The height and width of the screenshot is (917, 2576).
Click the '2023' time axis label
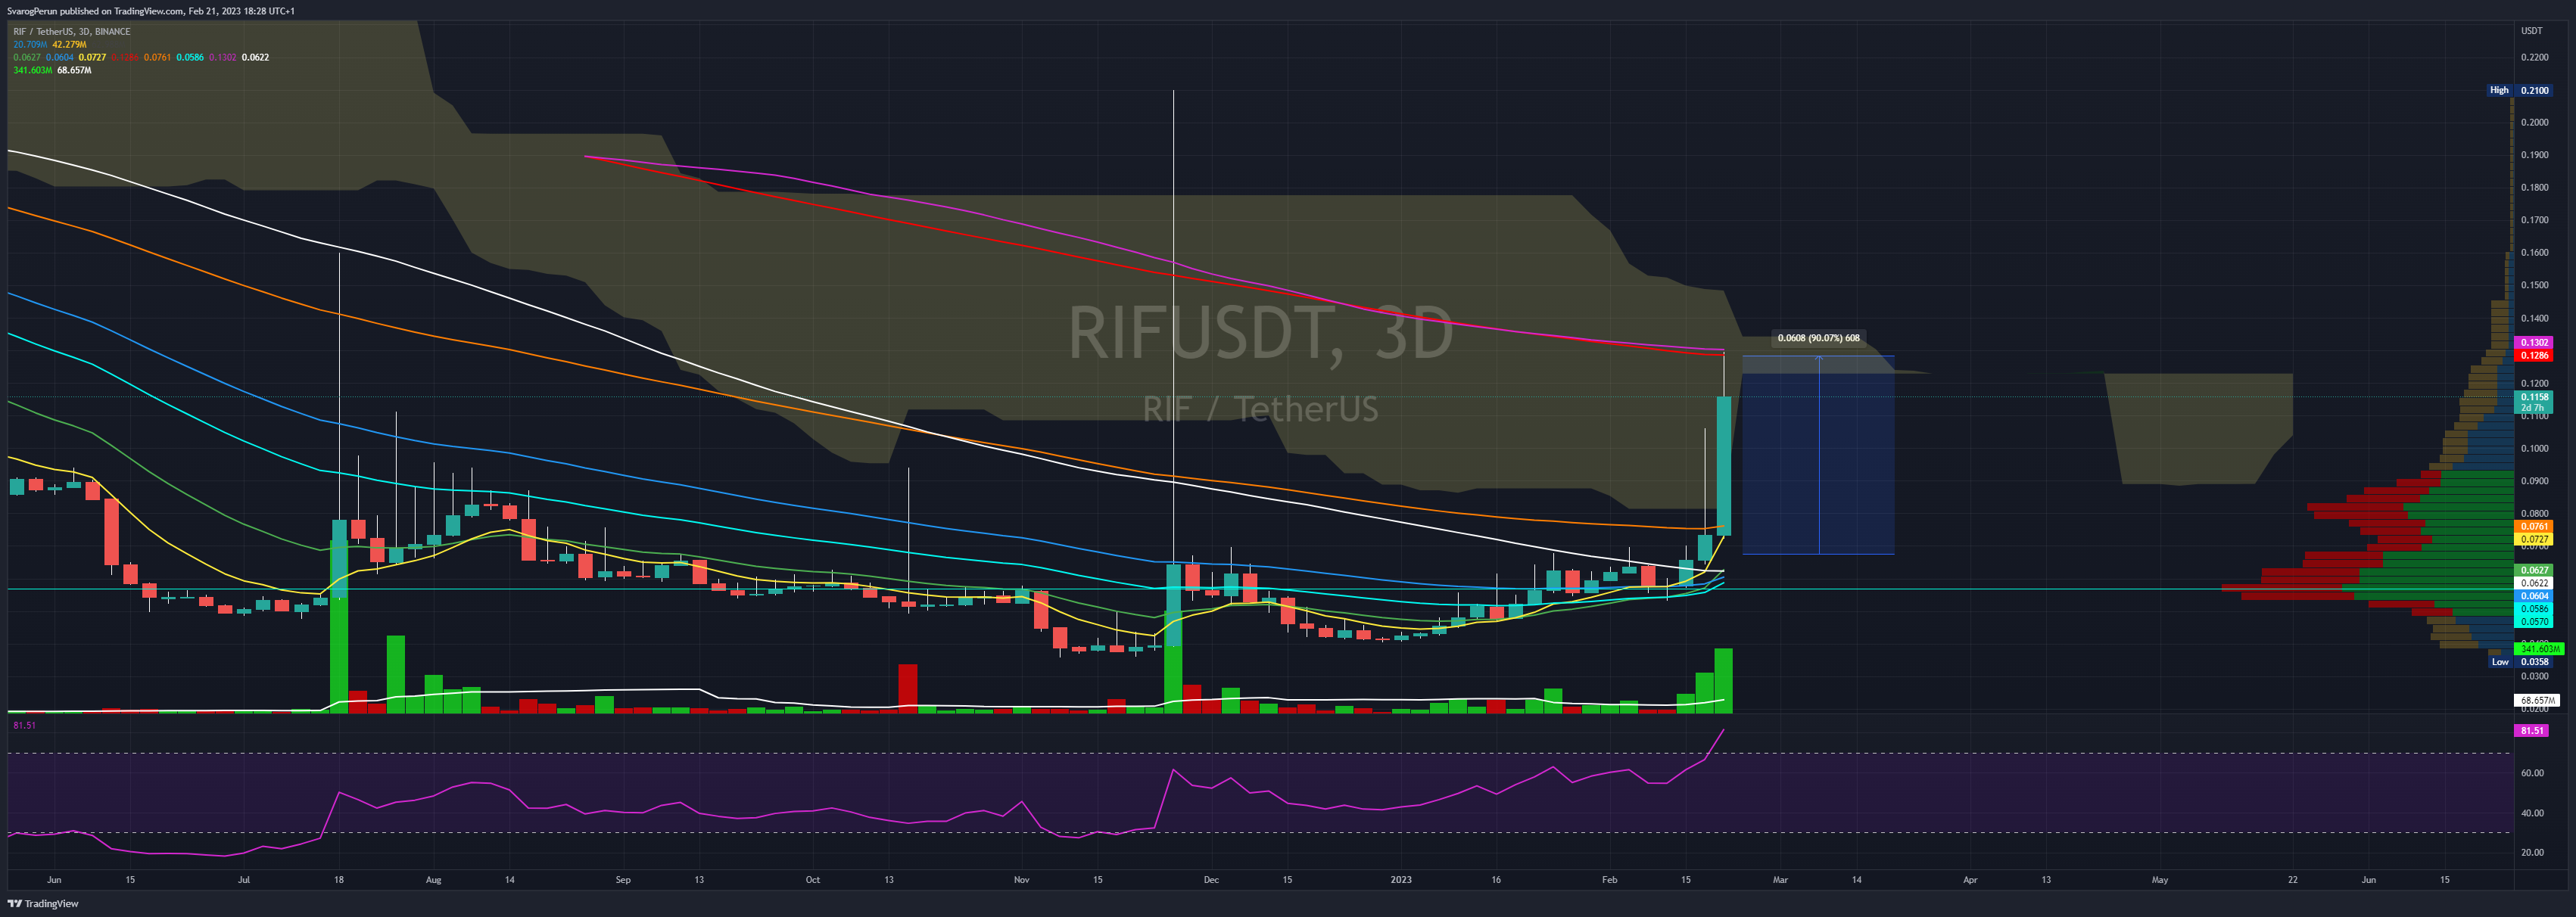click(1401, 881)
